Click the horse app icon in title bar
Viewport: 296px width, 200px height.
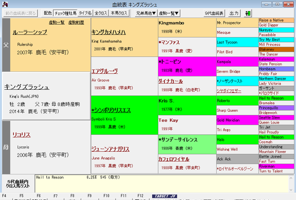coord(5,4)
